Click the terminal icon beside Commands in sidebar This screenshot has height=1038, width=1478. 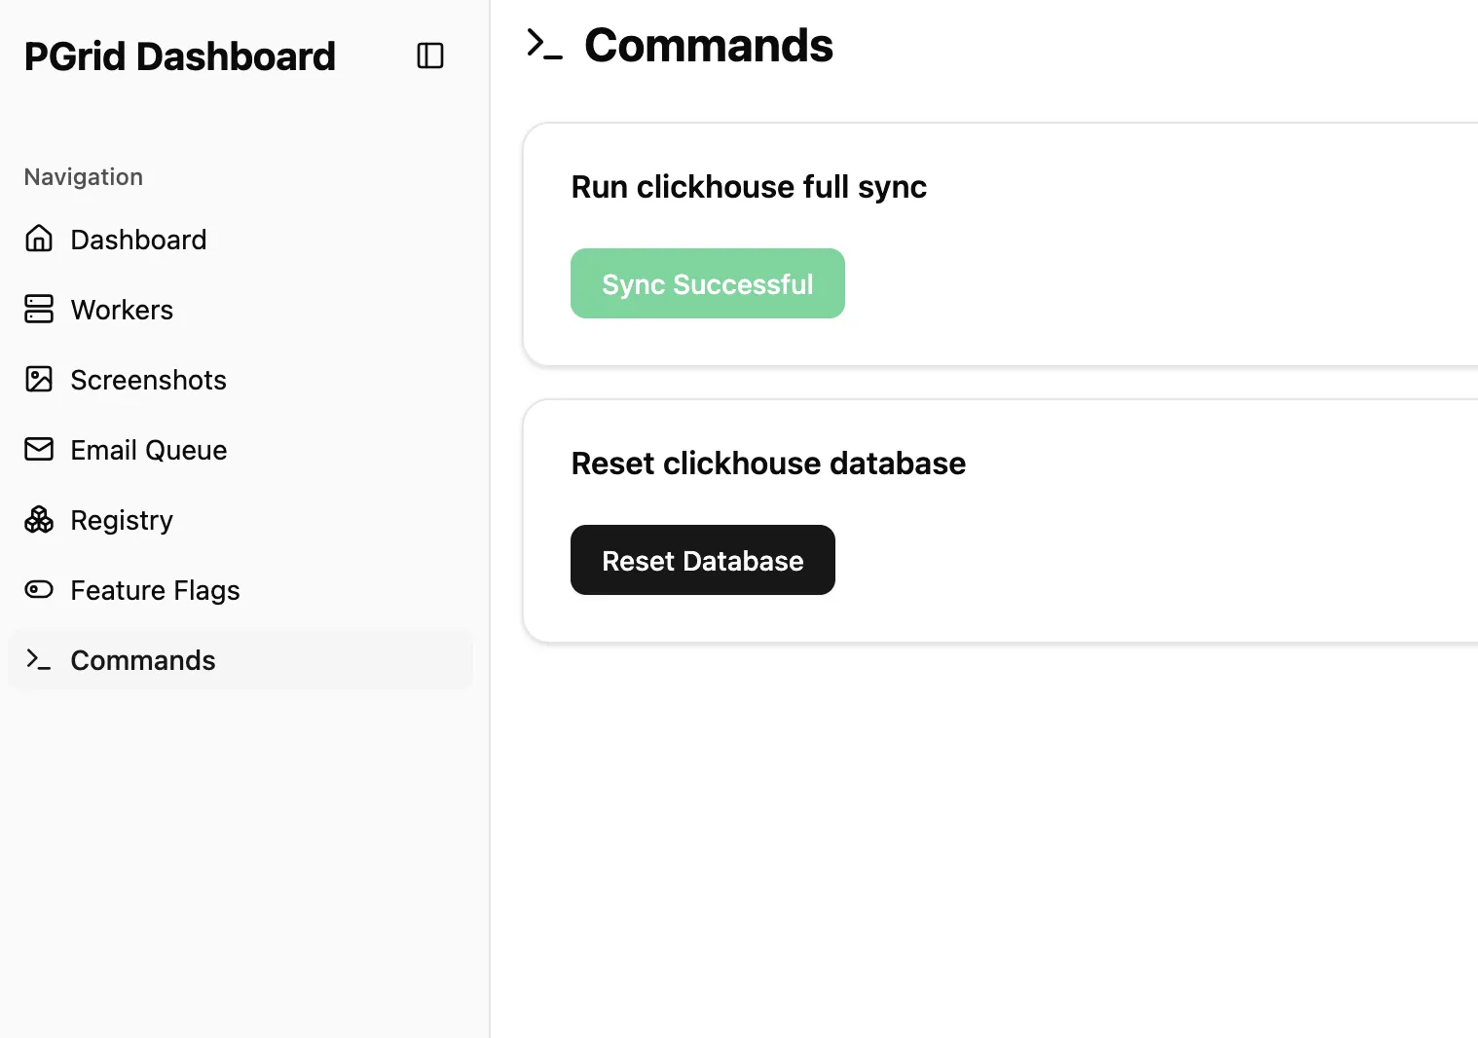(39, 659)
